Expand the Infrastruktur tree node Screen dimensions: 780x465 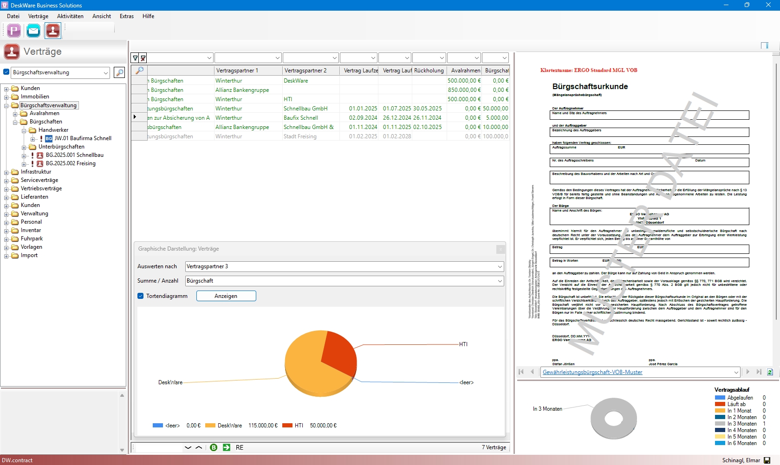point(6,172)
